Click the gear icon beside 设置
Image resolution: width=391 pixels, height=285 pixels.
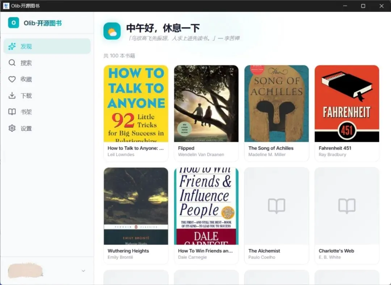tap(12, 128)
